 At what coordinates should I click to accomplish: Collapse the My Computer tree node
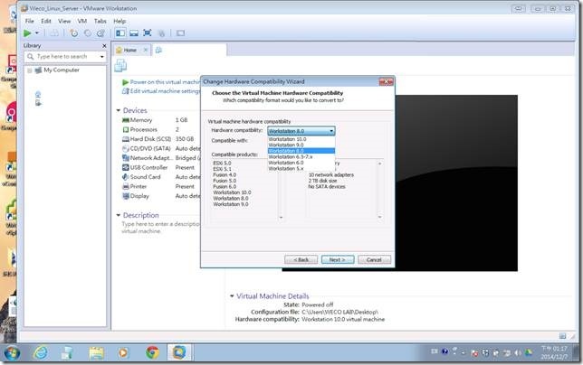click(x=29, y=70)
